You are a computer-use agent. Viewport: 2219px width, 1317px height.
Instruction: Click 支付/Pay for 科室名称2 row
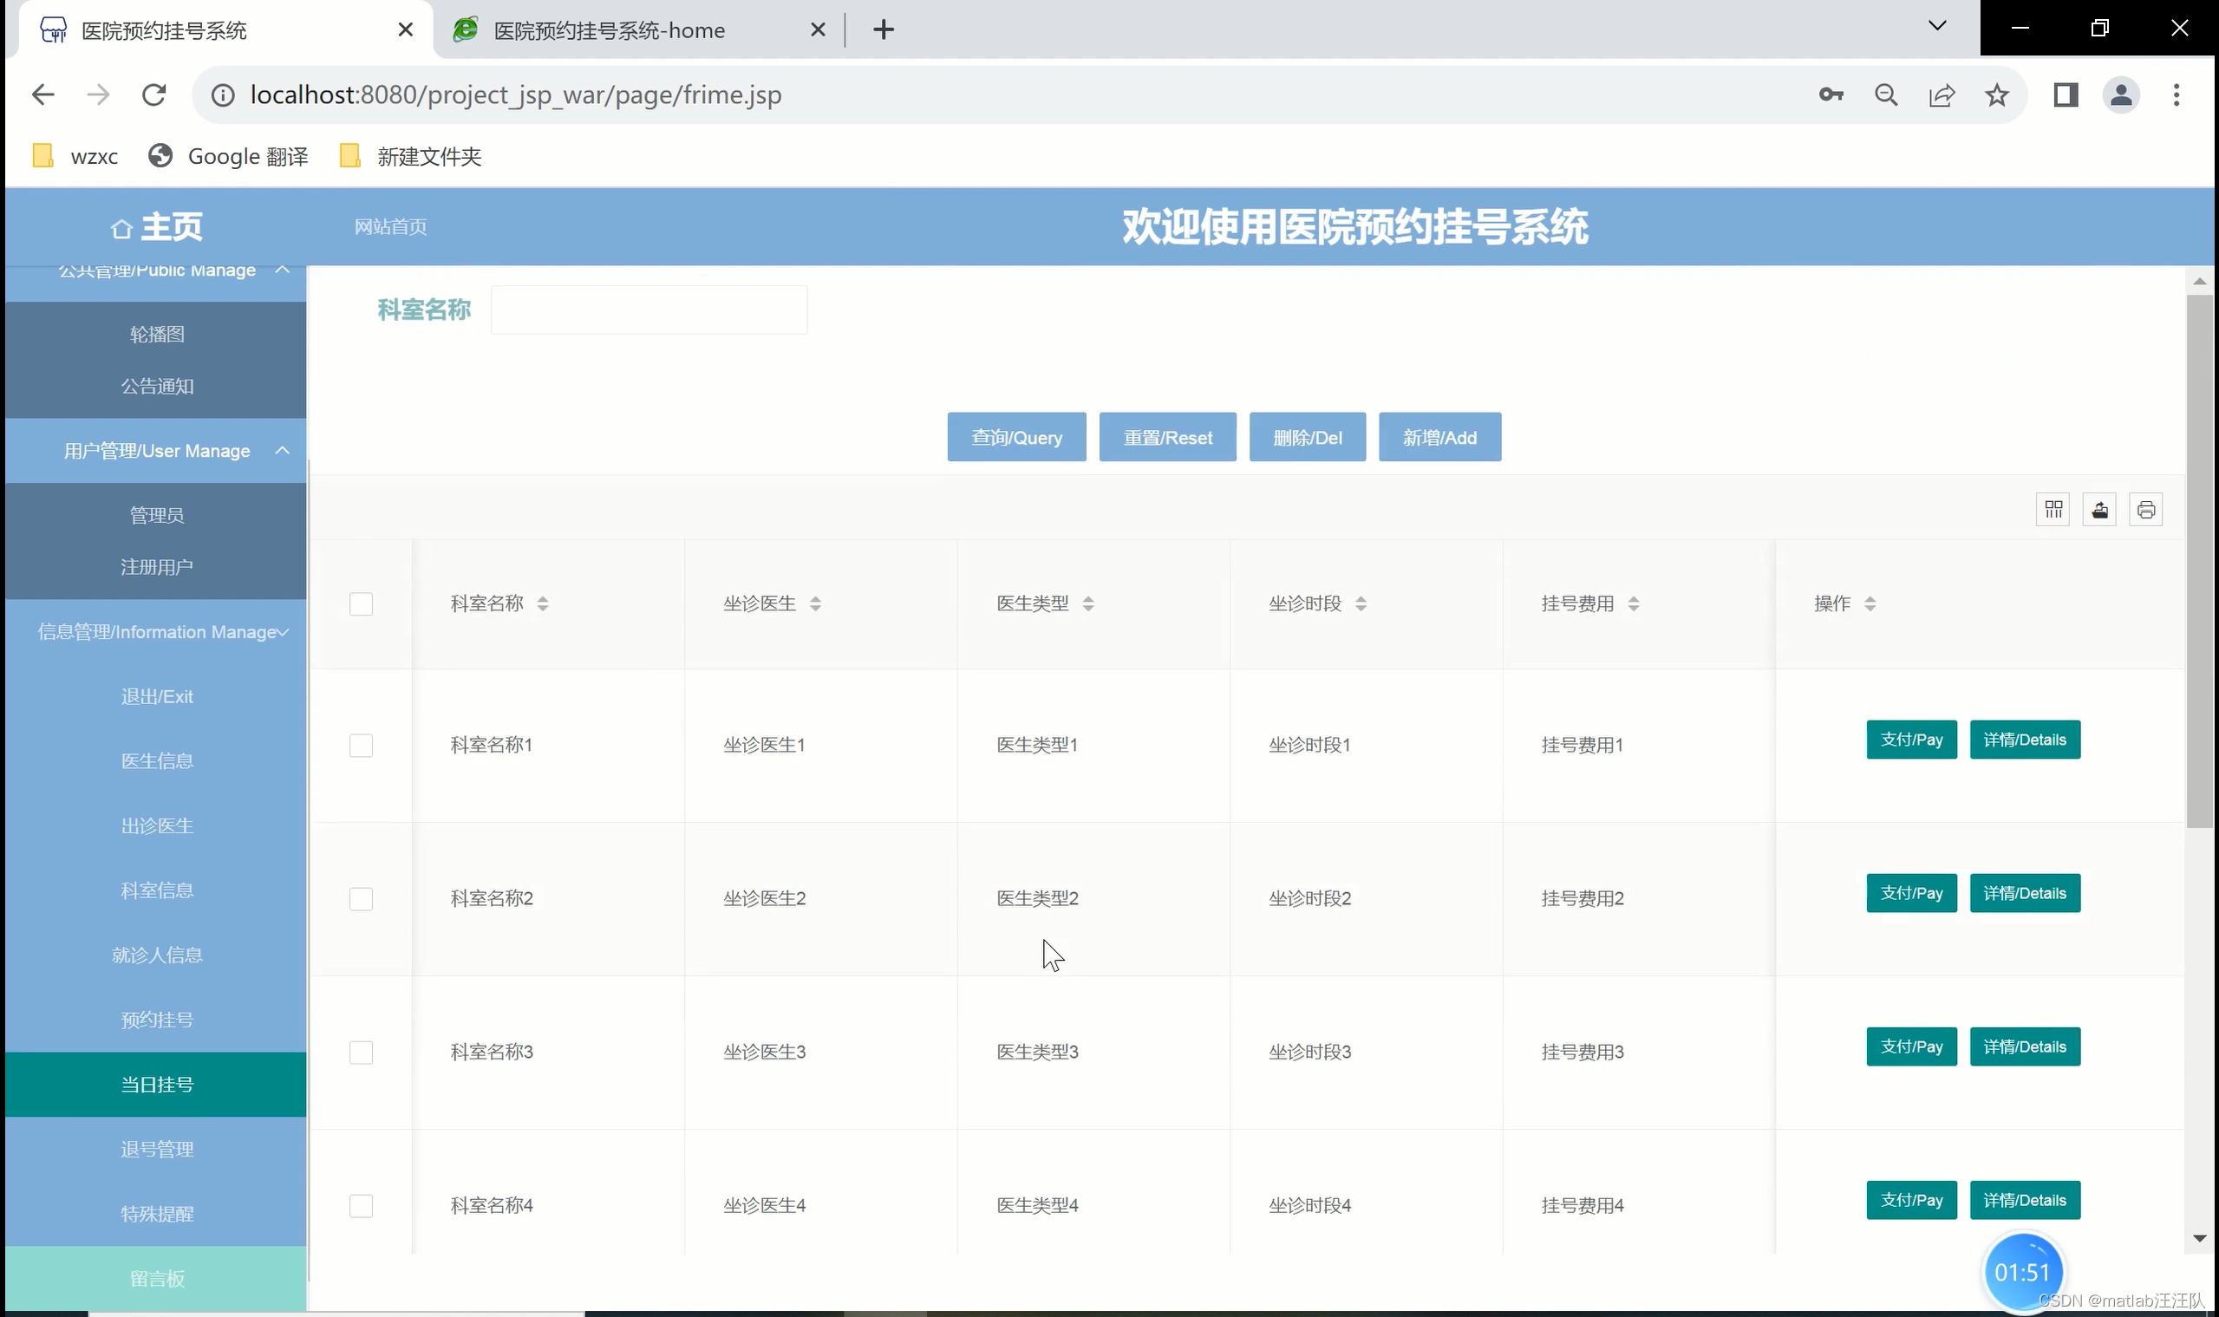[x=1911, y=894]
